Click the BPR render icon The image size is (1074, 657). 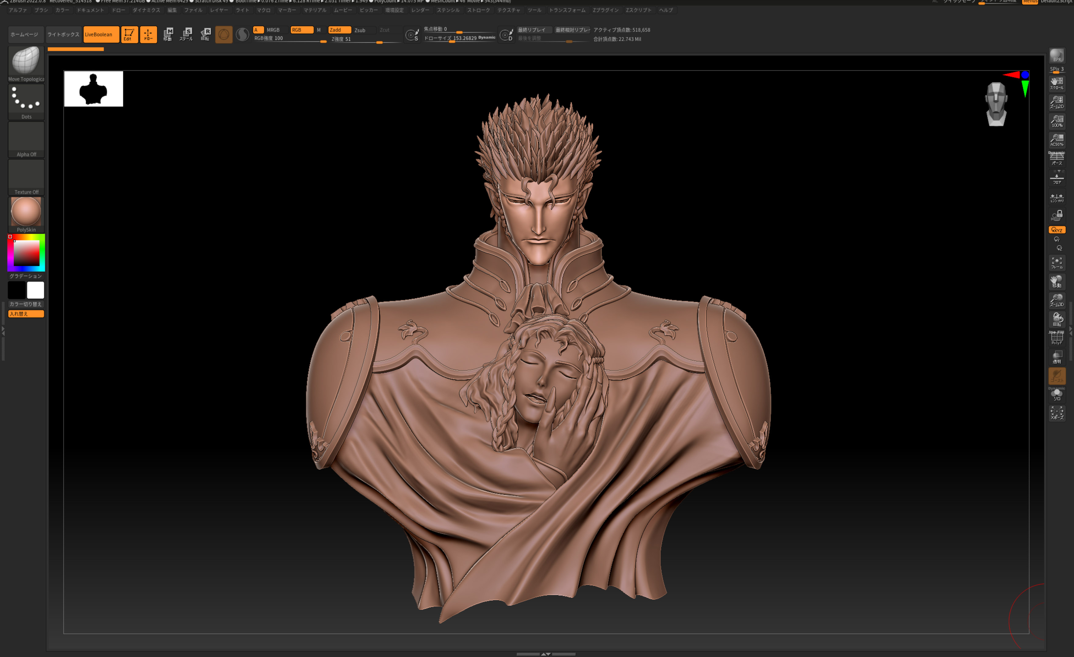coord(1057,56)
